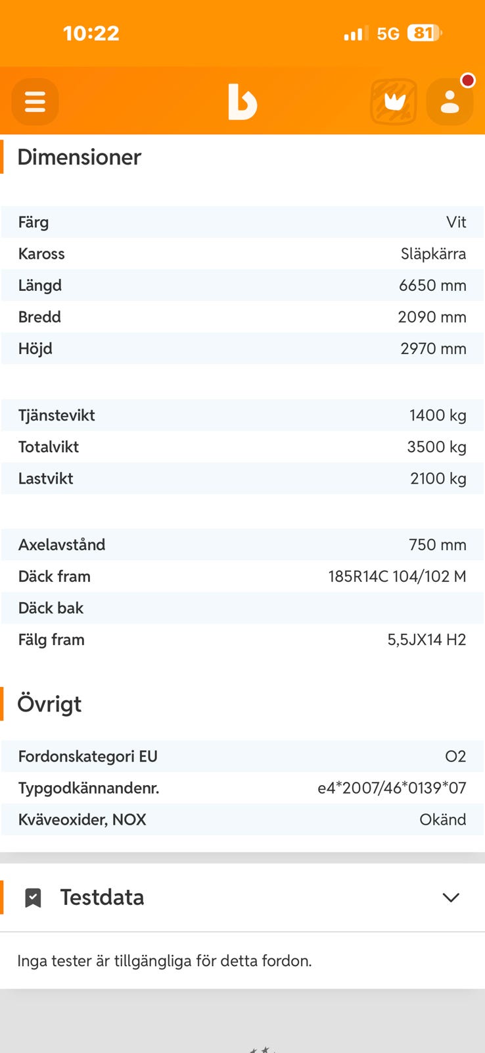Screen dimensions: 485x1053
Task: Tap the Testdata heading label
Action: 102,898
